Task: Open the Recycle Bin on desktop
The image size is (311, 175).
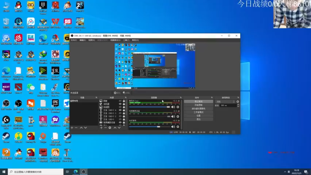Action: coord(6,23)
